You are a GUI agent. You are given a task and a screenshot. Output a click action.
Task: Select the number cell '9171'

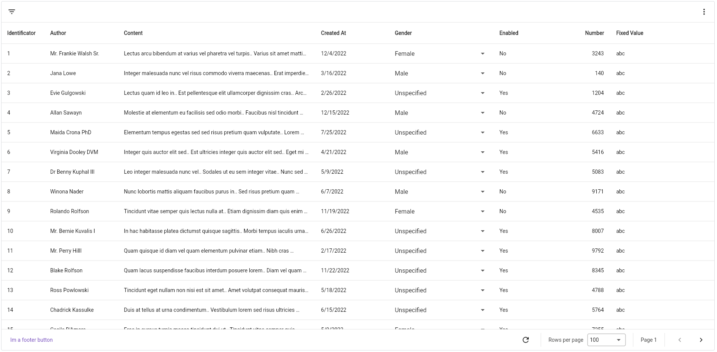(598, 192)
